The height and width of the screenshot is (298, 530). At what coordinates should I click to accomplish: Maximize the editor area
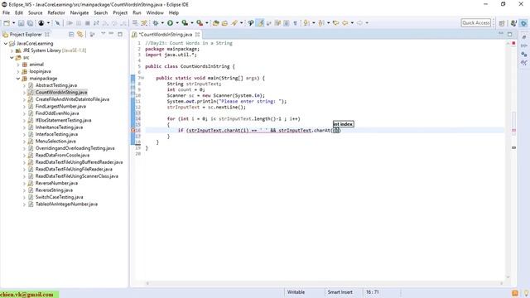pyautogui.click(x=509, y=34)
